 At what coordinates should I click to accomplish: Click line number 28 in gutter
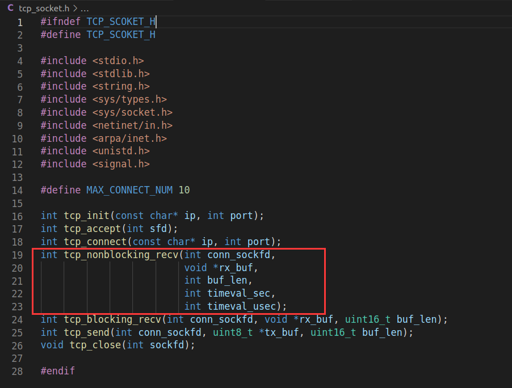click(17, 372)
